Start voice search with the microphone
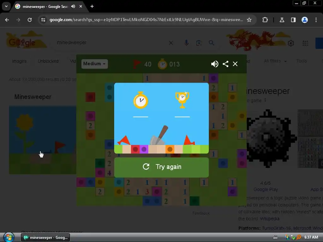The image size is (323, 242). pos(186,43)
